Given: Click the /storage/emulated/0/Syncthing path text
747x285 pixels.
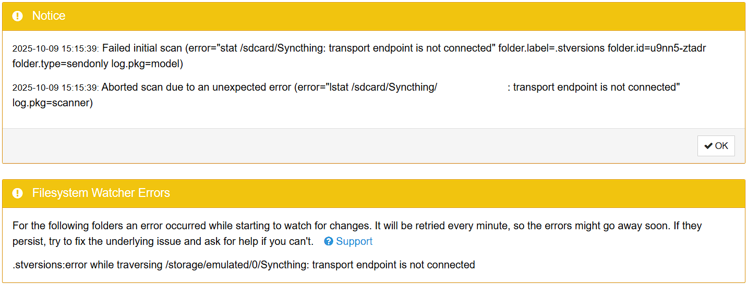Looking at the screenshot, I should (x=236, y=265).
